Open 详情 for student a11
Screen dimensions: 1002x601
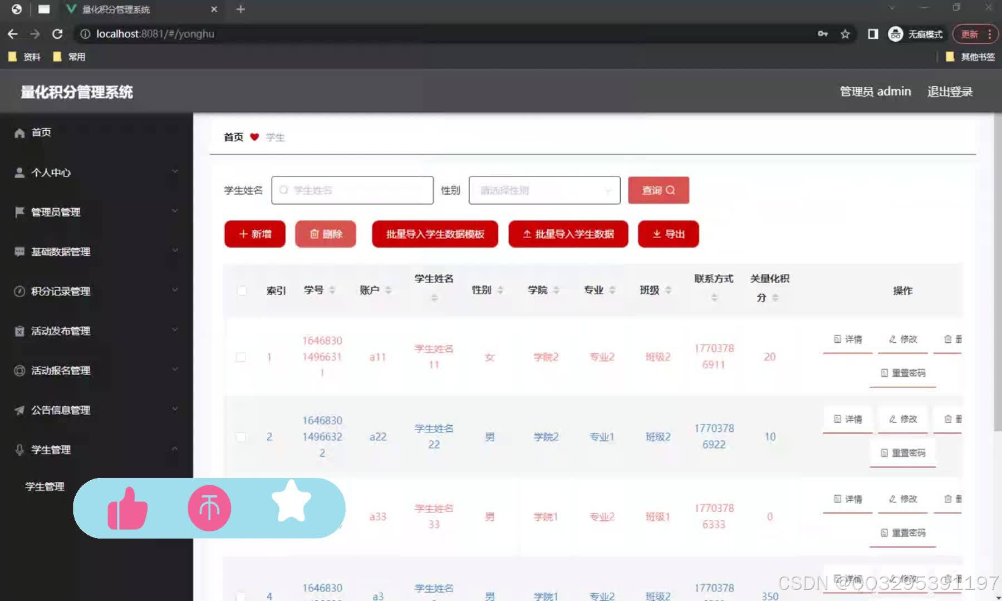coord(848,339)
